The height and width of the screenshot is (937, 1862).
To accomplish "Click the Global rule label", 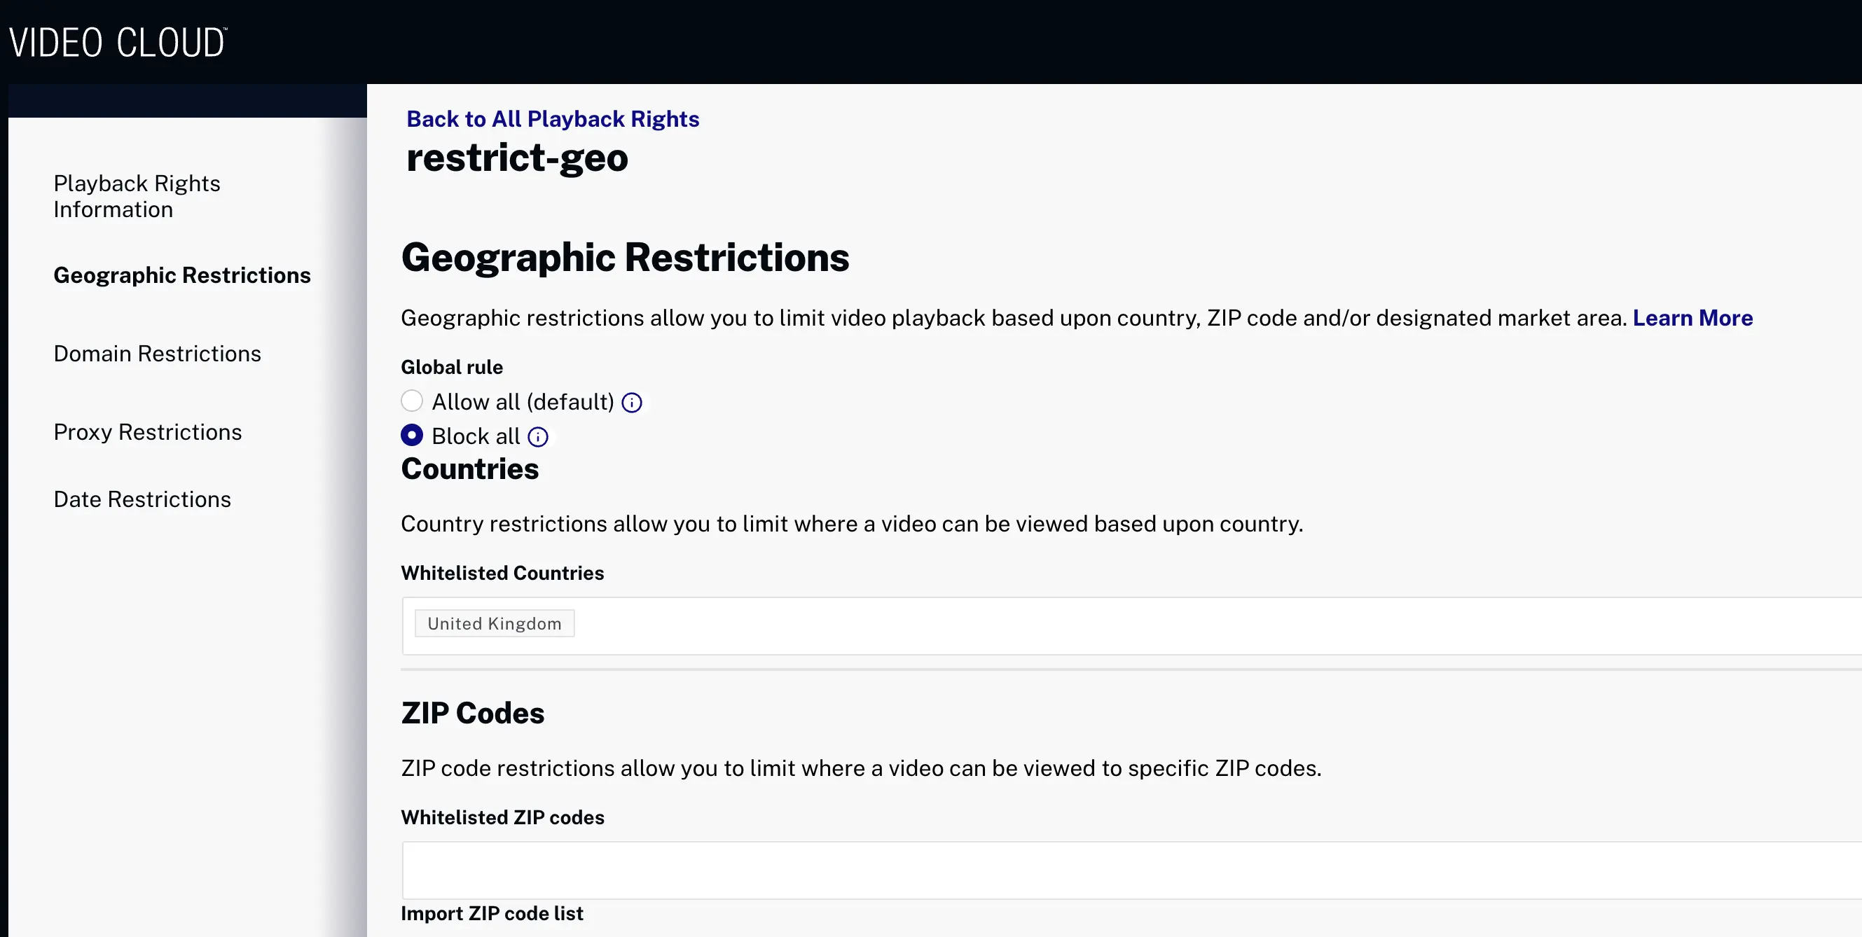I will coord(452,367).
